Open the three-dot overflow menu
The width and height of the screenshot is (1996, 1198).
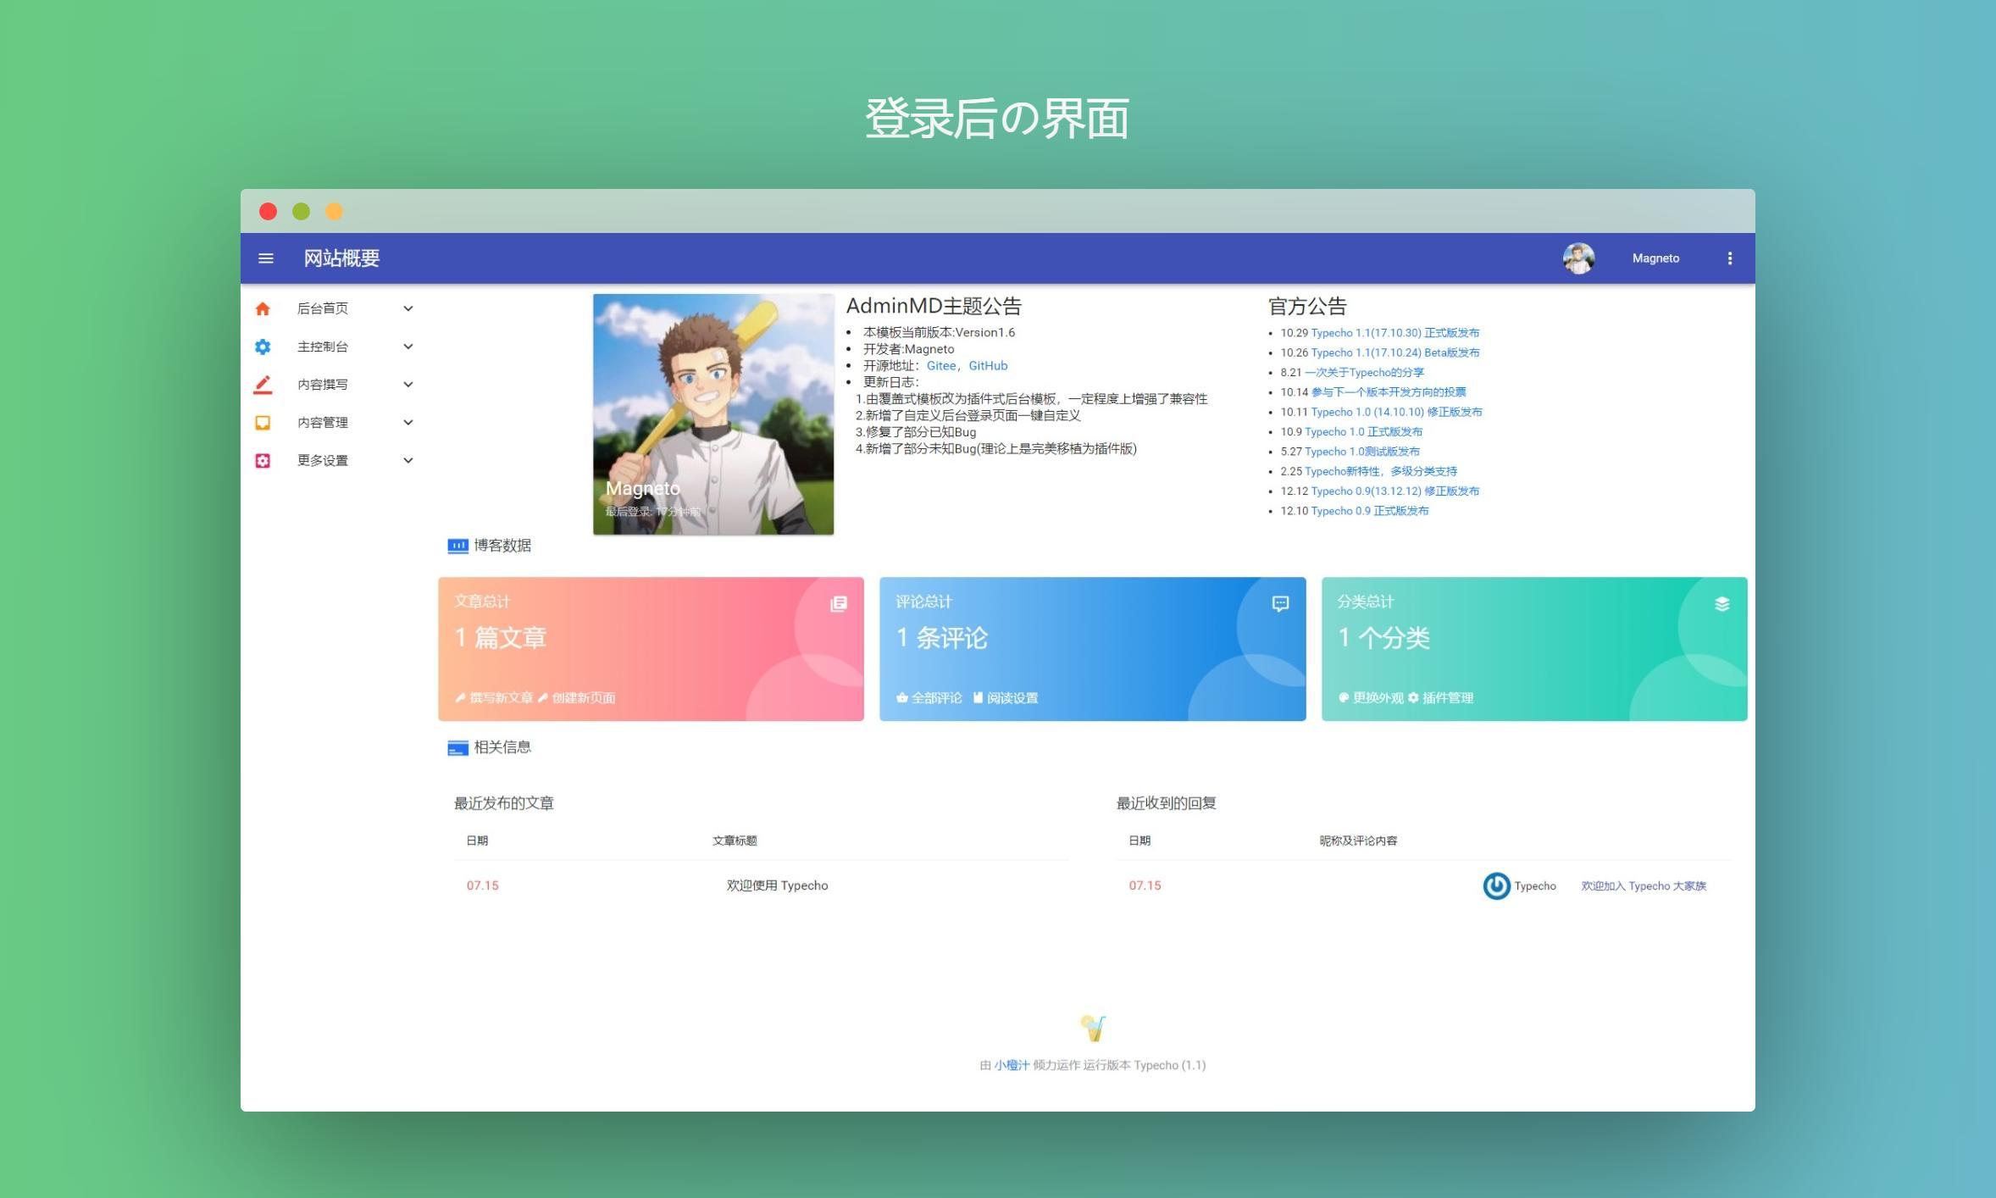[1729, 258]
